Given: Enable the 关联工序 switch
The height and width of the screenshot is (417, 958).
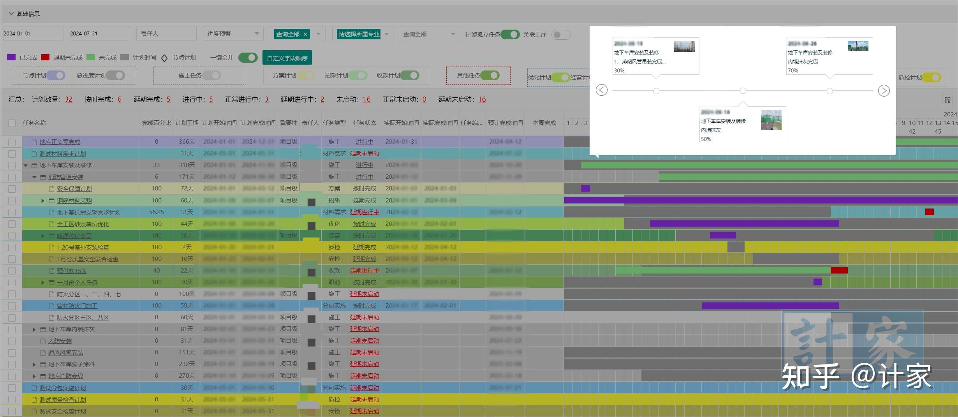Looking at the screenshot, I should click(561, 35).
